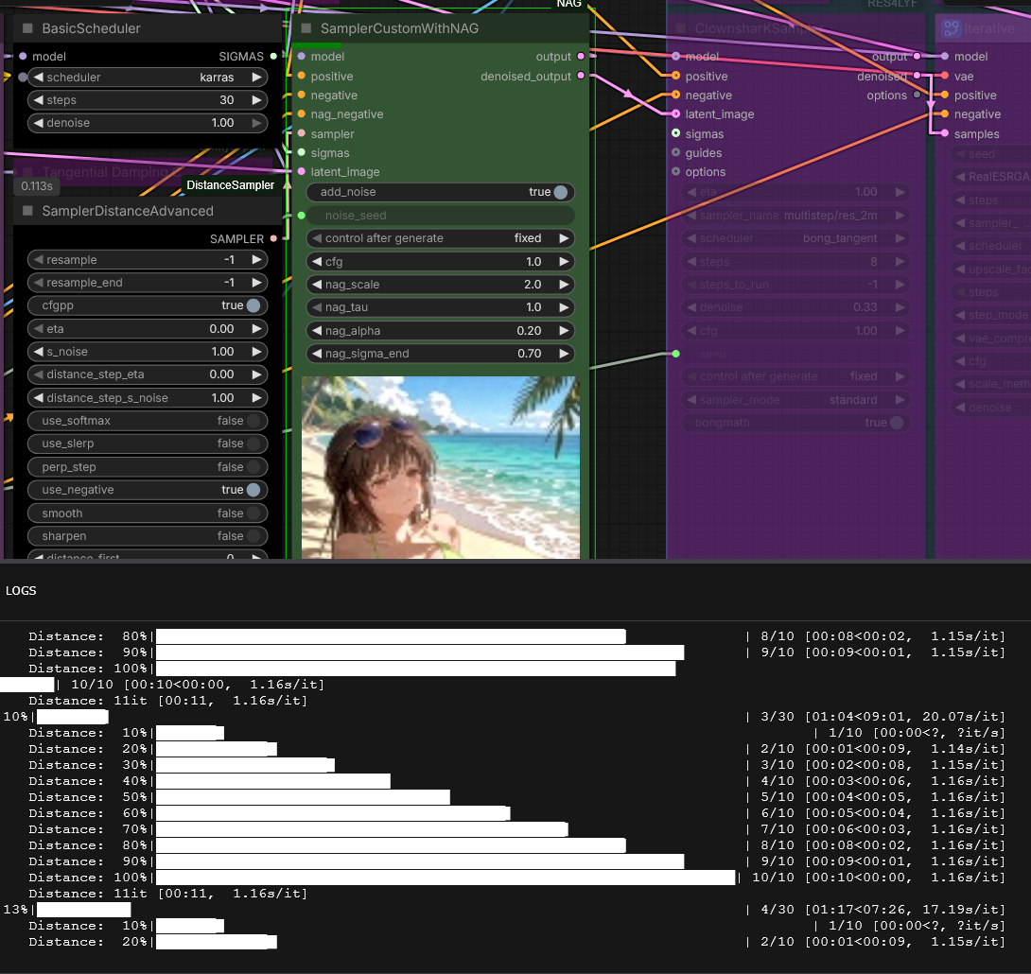Collapse the BasicScheduler node using its title square

[x=27, y=28]
